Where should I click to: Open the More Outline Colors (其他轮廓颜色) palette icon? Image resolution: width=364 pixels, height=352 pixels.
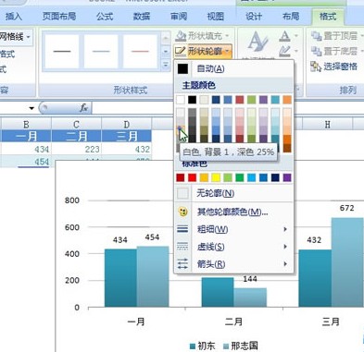[182, 212]
